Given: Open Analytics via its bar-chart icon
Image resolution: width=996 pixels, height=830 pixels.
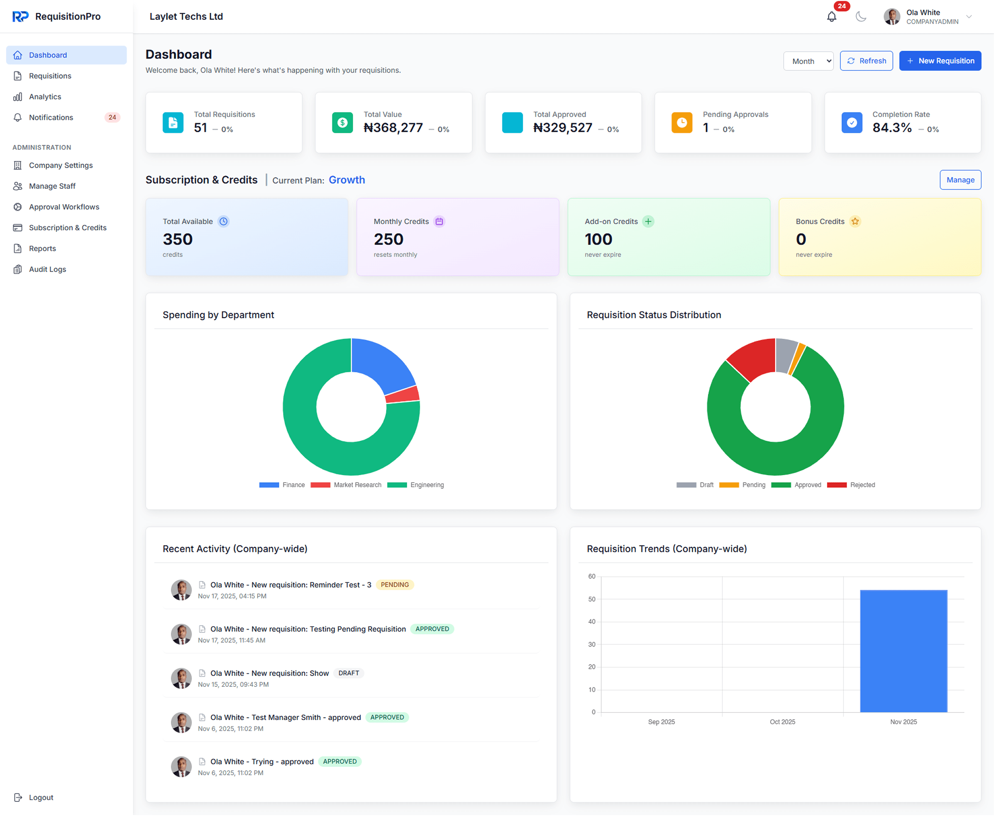Looking at the screenshot, I should [x=17, y=96].
